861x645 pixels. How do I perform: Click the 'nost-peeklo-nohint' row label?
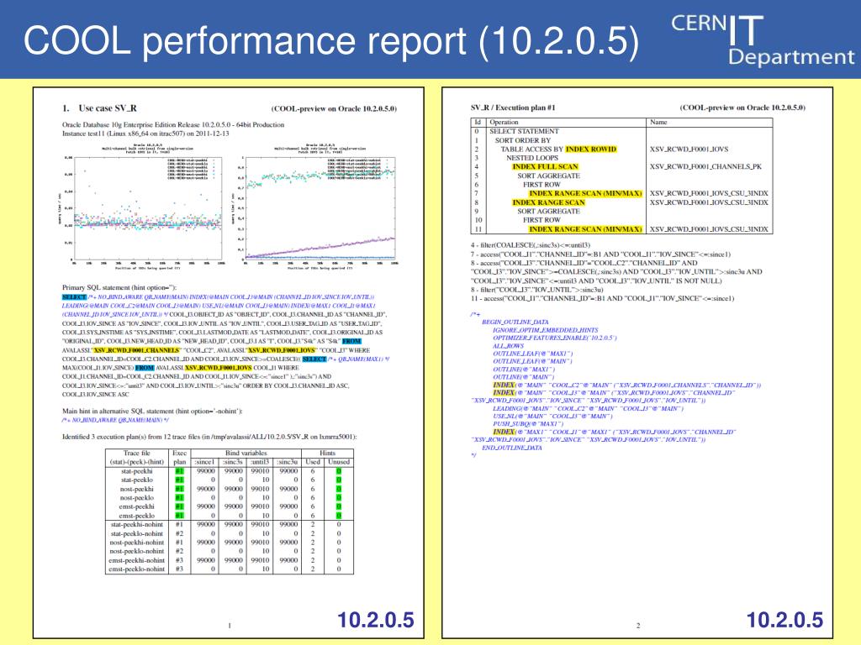click(137, 551)
